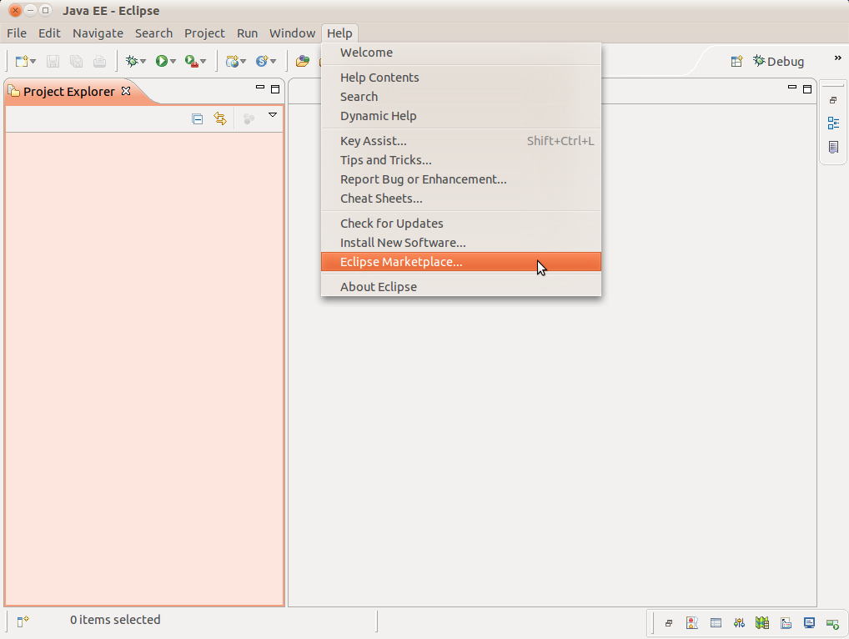
Task: Minimize the editor area
Action: pos(792,88)
